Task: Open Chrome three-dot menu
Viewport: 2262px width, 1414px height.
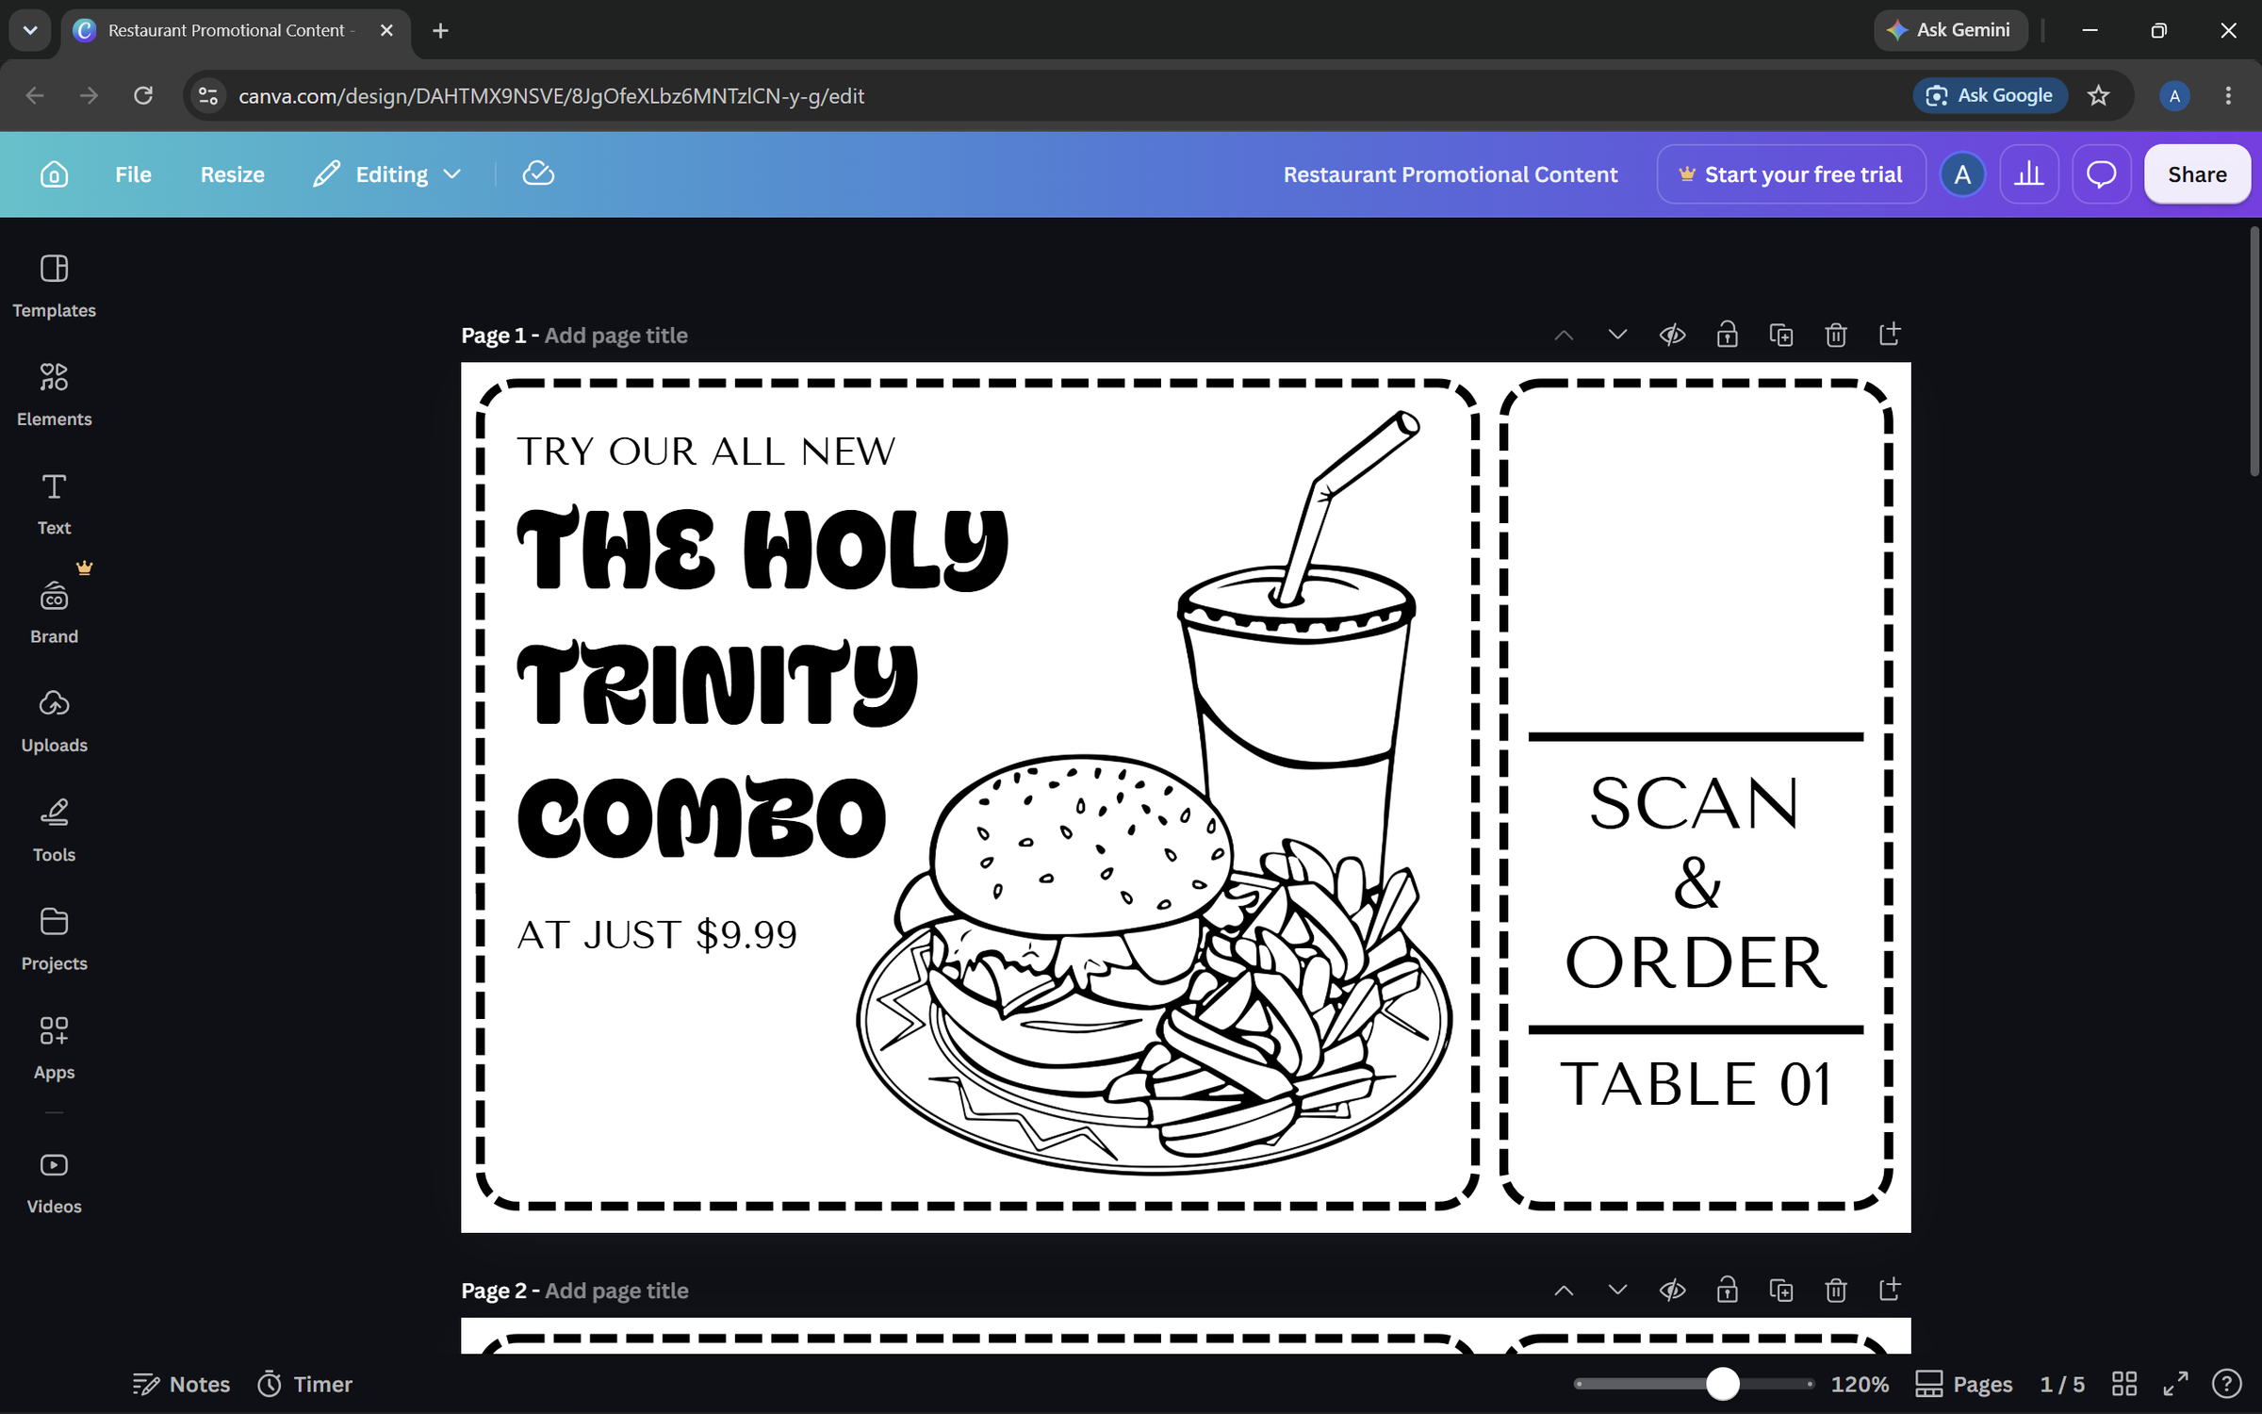Action: point(2228,95)
